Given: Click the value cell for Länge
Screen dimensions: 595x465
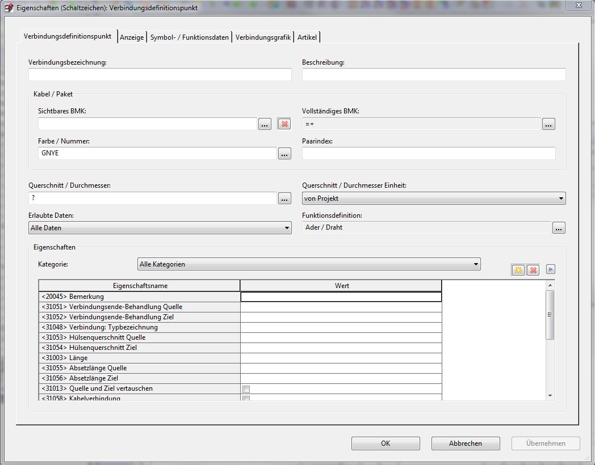Looking at the screenshot, I should point(341,358).
